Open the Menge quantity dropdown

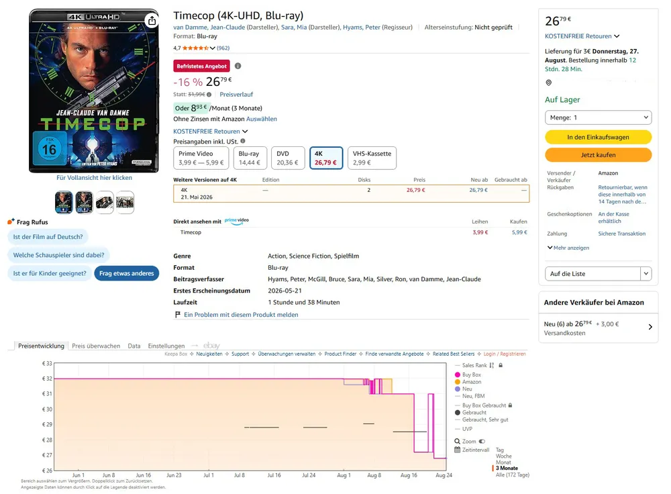coord(598,117)
